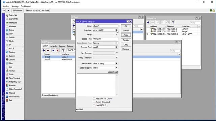This screenshot has width=216, height=121.
Task: Click Apply in the DHCP Server dialog
Action: [x=126, y=35]
